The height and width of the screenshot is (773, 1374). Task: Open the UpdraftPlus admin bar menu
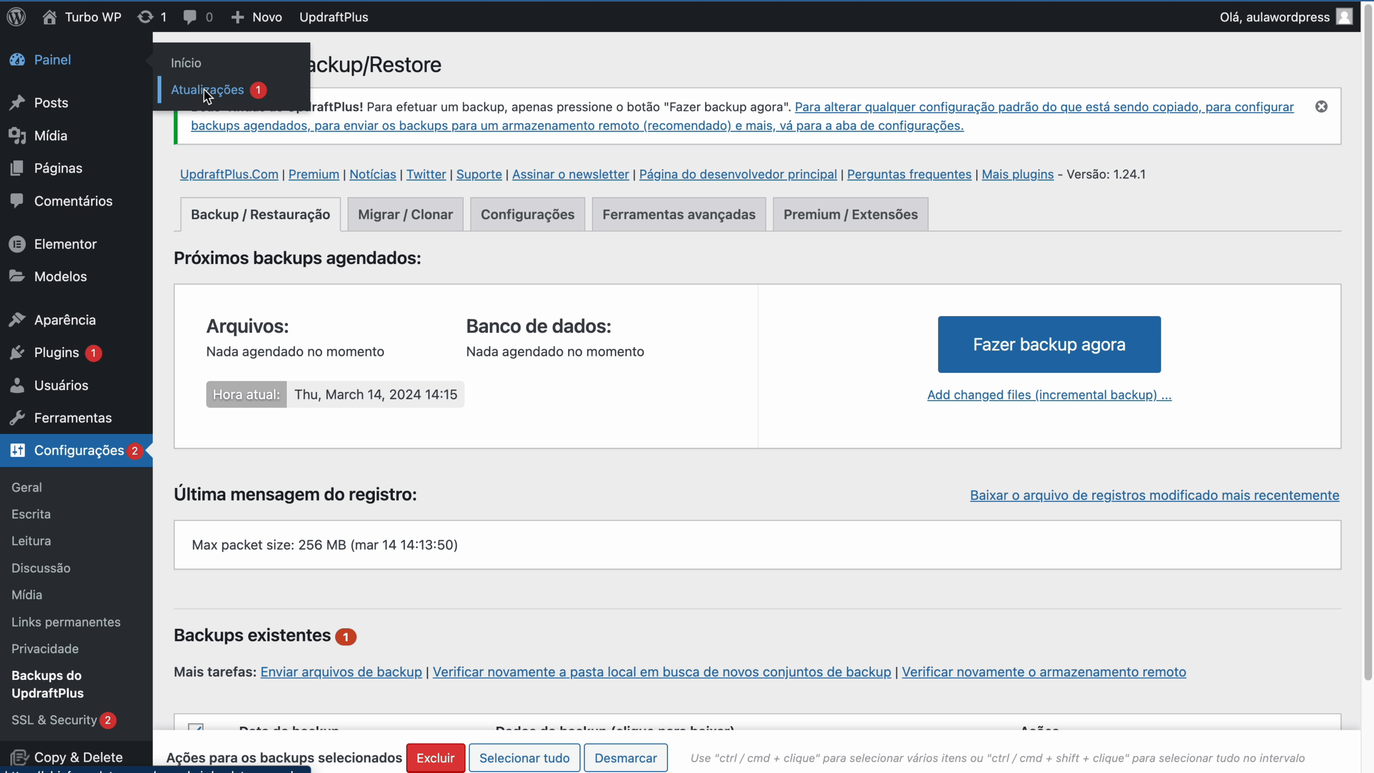(x=333, y=17)
